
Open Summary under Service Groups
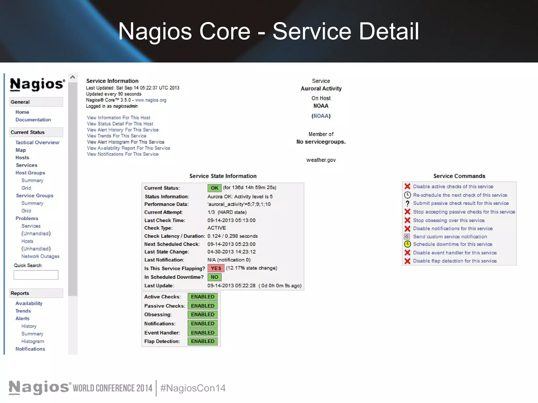(32, 203)
